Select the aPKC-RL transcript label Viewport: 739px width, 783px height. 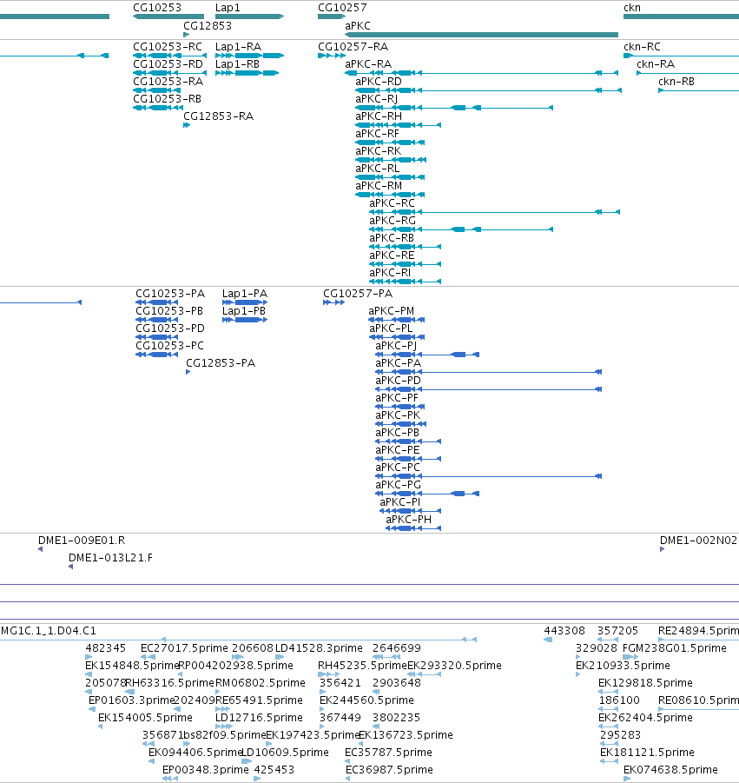378,169
